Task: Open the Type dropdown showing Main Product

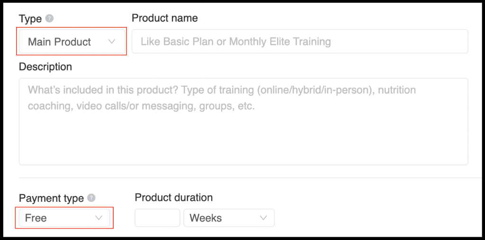Action: click(72, 41)
